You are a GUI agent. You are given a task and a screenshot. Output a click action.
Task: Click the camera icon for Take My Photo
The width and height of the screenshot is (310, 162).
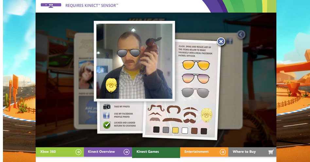tap(107, 106)
